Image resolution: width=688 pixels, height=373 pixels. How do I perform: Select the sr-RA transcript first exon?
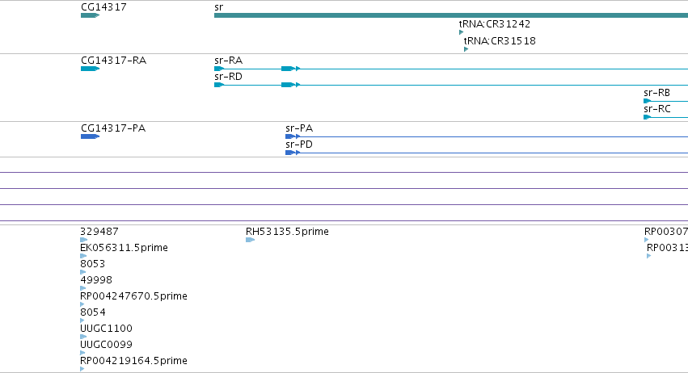coord(219,69)
